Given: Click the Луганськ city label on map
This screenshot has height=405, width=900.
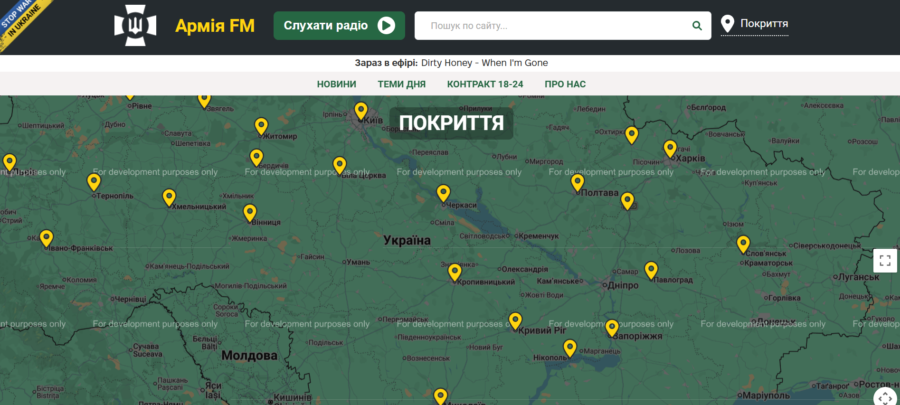Looking at the screenshot, I should click(859, 277).
